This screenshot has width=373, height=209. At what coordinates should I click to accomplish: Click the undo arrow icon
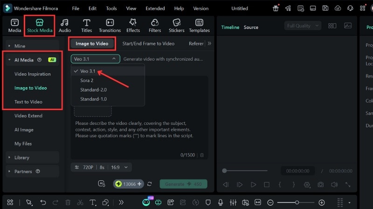[43, 202]
